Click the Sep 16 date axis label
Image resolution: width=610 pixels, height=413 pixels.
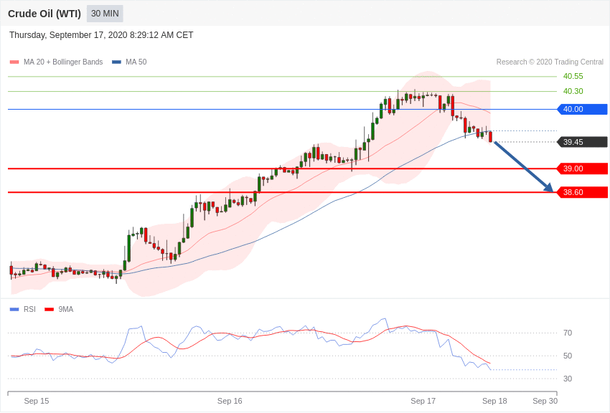pyautogui.click(x=230, y=401)
